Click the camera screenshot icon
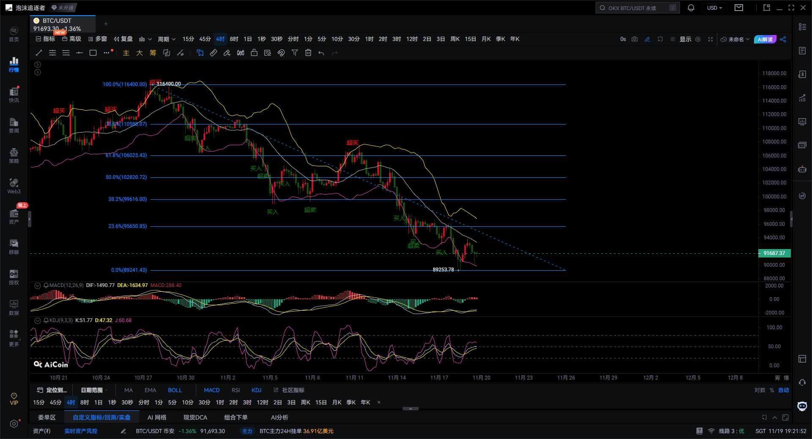This screenshot has height=439, width=812. tap(634, 39)
